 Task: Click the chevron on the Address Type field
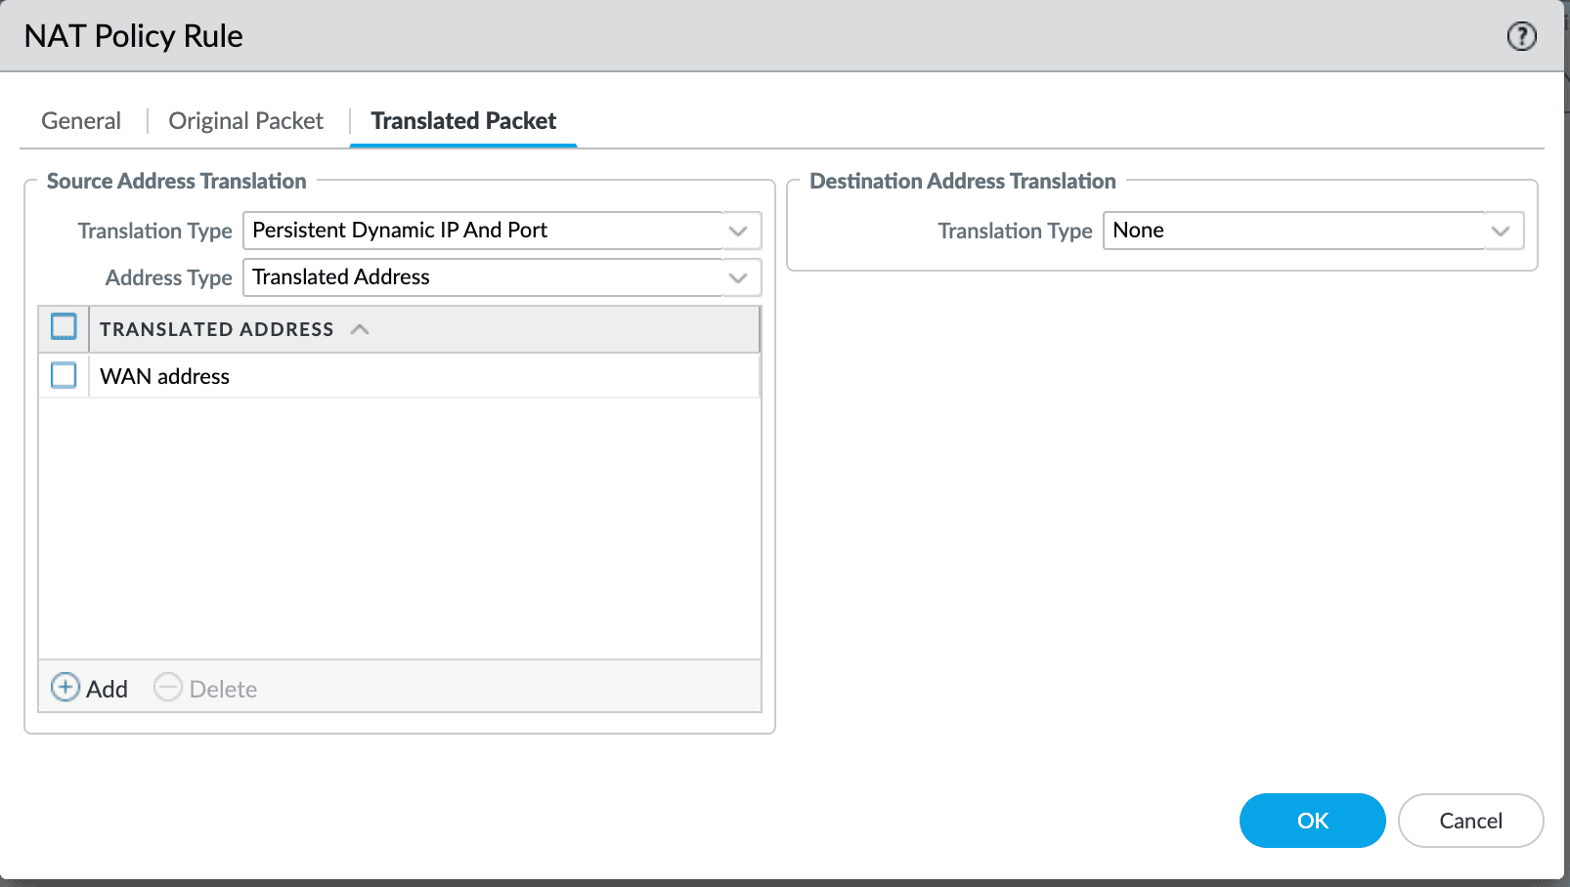738,277
